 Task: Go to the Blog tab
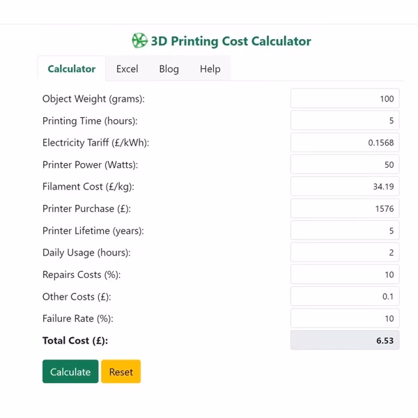coord(169,69)
